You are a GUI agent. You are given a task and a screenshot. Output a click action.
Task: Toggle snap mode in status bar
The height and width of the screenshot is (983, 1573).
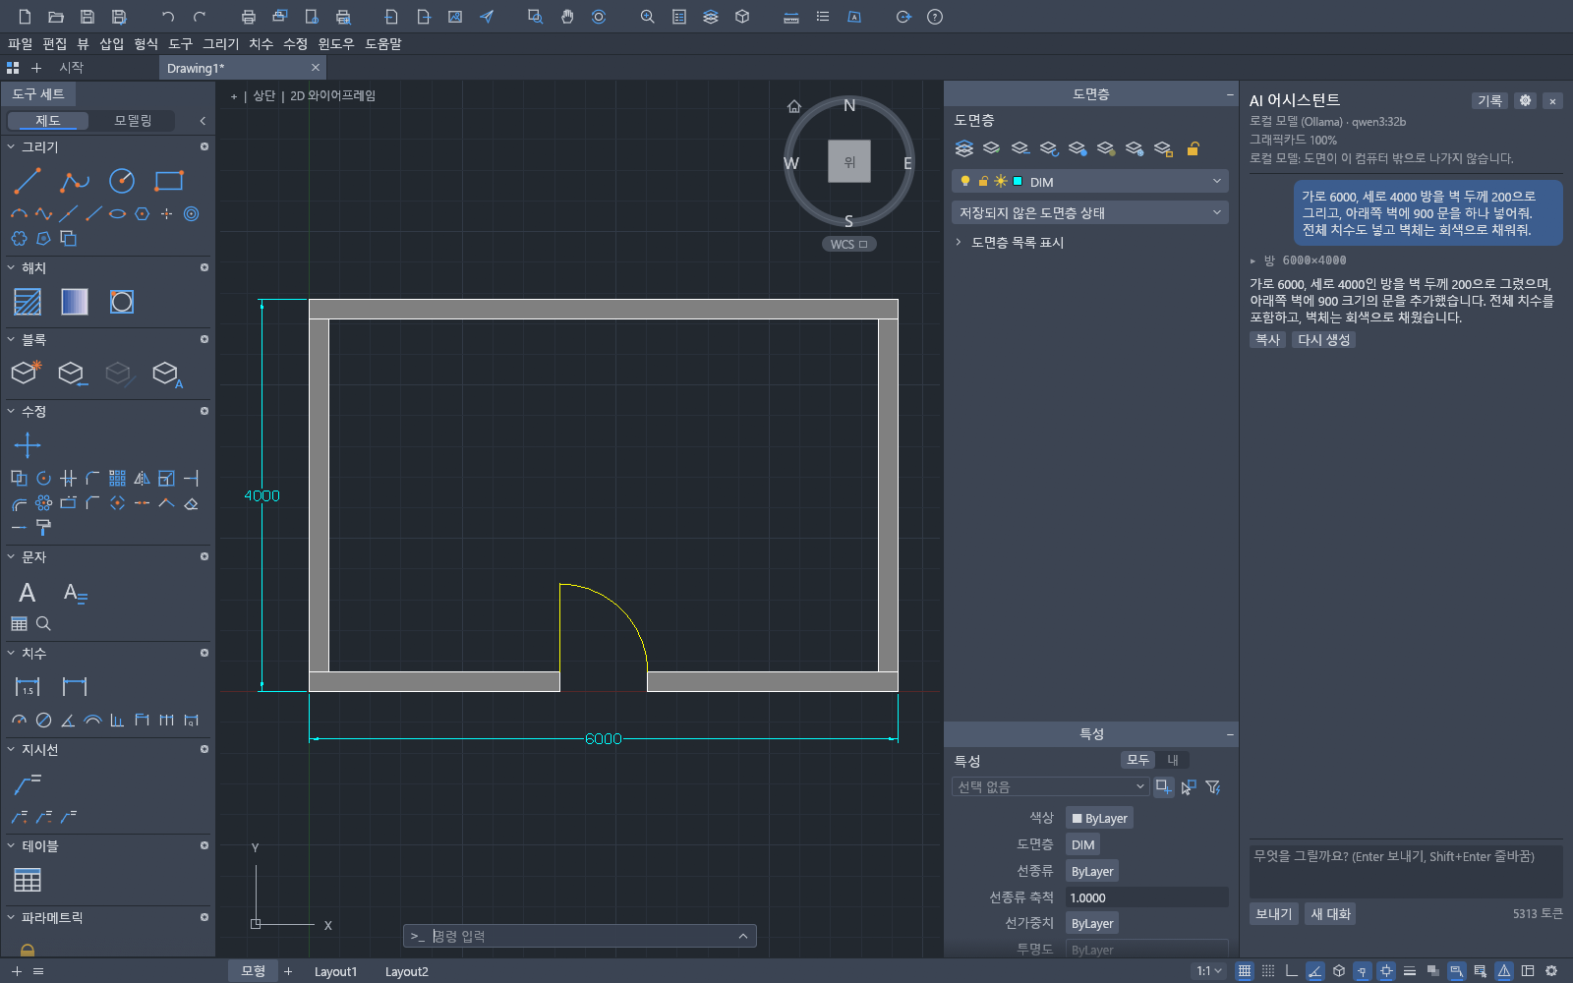pyautogui.click(x=1268, y=971)
